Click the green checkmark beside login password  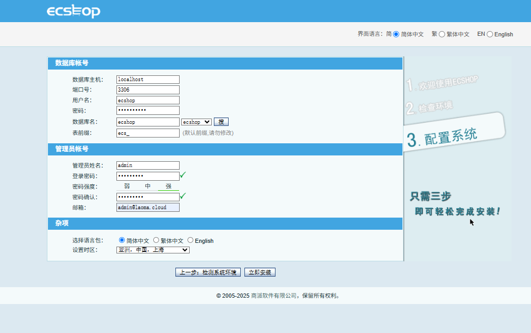point(183,175)
